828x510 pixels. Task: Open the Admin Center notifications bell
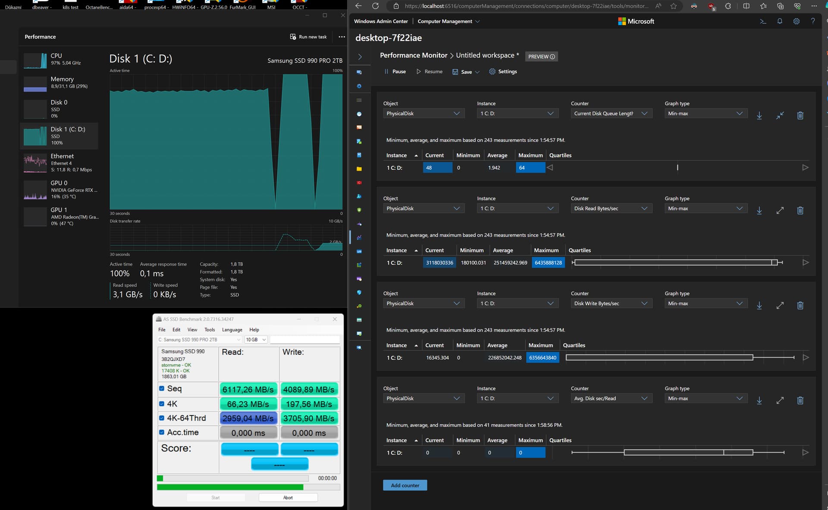(780, 21)
